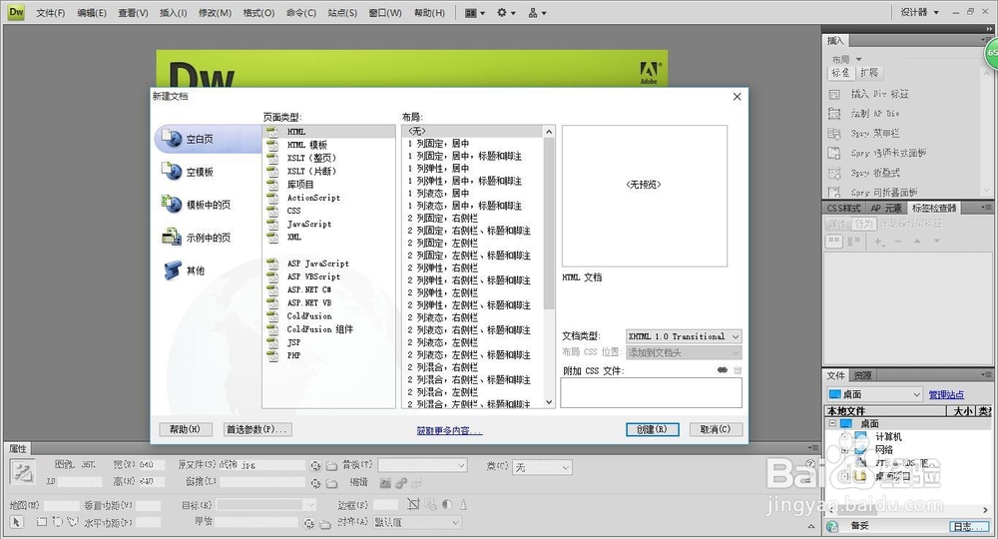Click the Cancel button
This screenshot has height=539, width=998.
716,429
